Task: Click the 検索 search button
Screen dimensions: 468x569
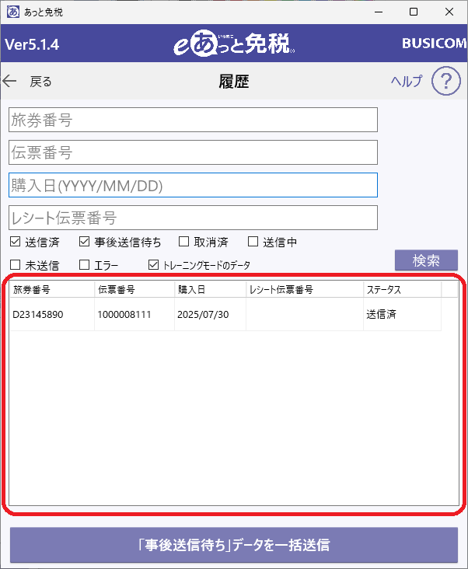Action: [426, 260]
